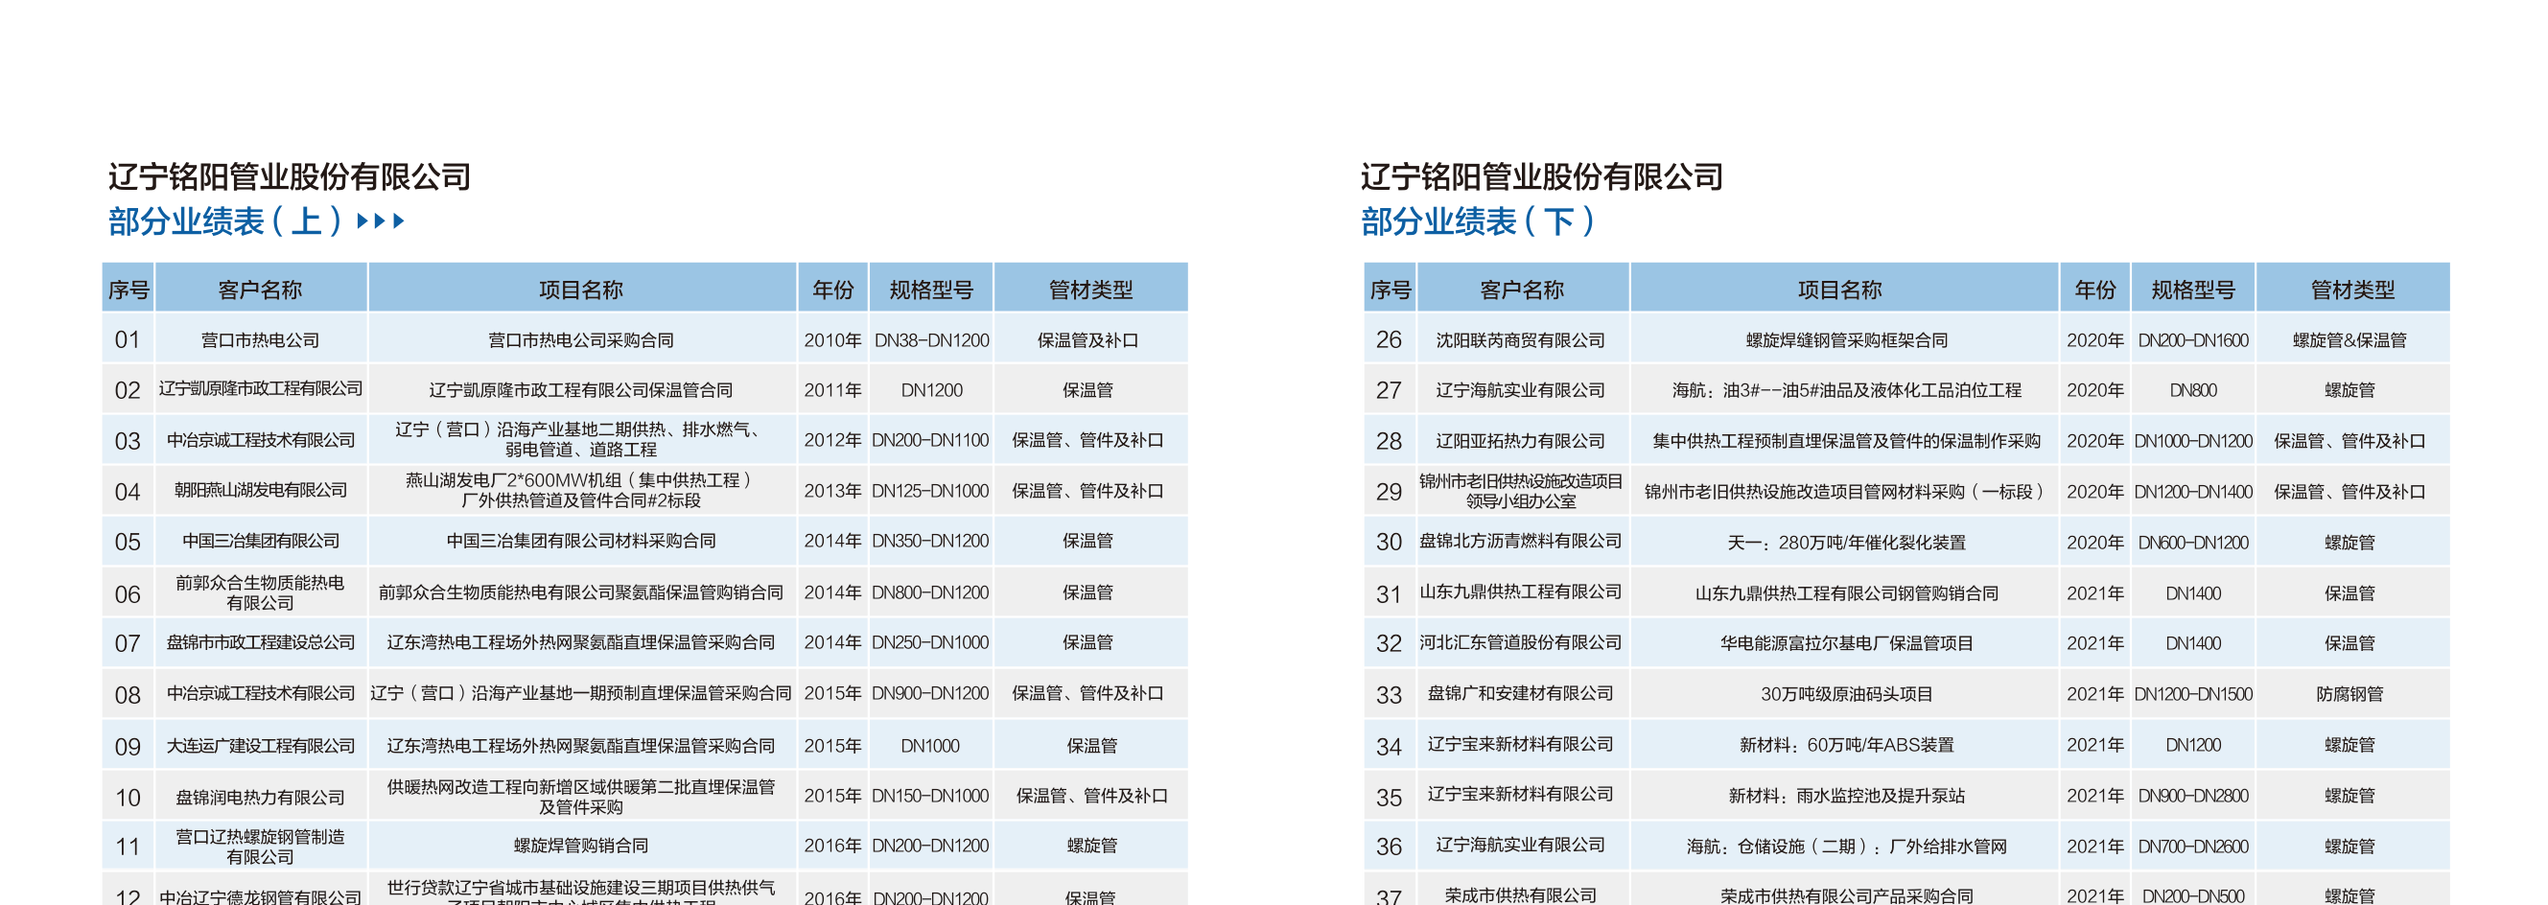Click customer "盘锦市市政工程建设总公司"
Screen dimensions: 2548x905
260,643
